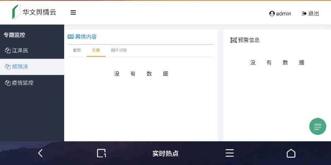
Task: Open the 疫情监控 topic item
Action: pos(32,83)
